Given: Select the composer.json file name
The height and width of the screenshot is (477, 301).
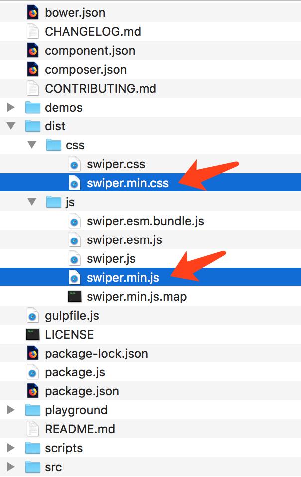Looking at the screenshot, I should point(86,70).
